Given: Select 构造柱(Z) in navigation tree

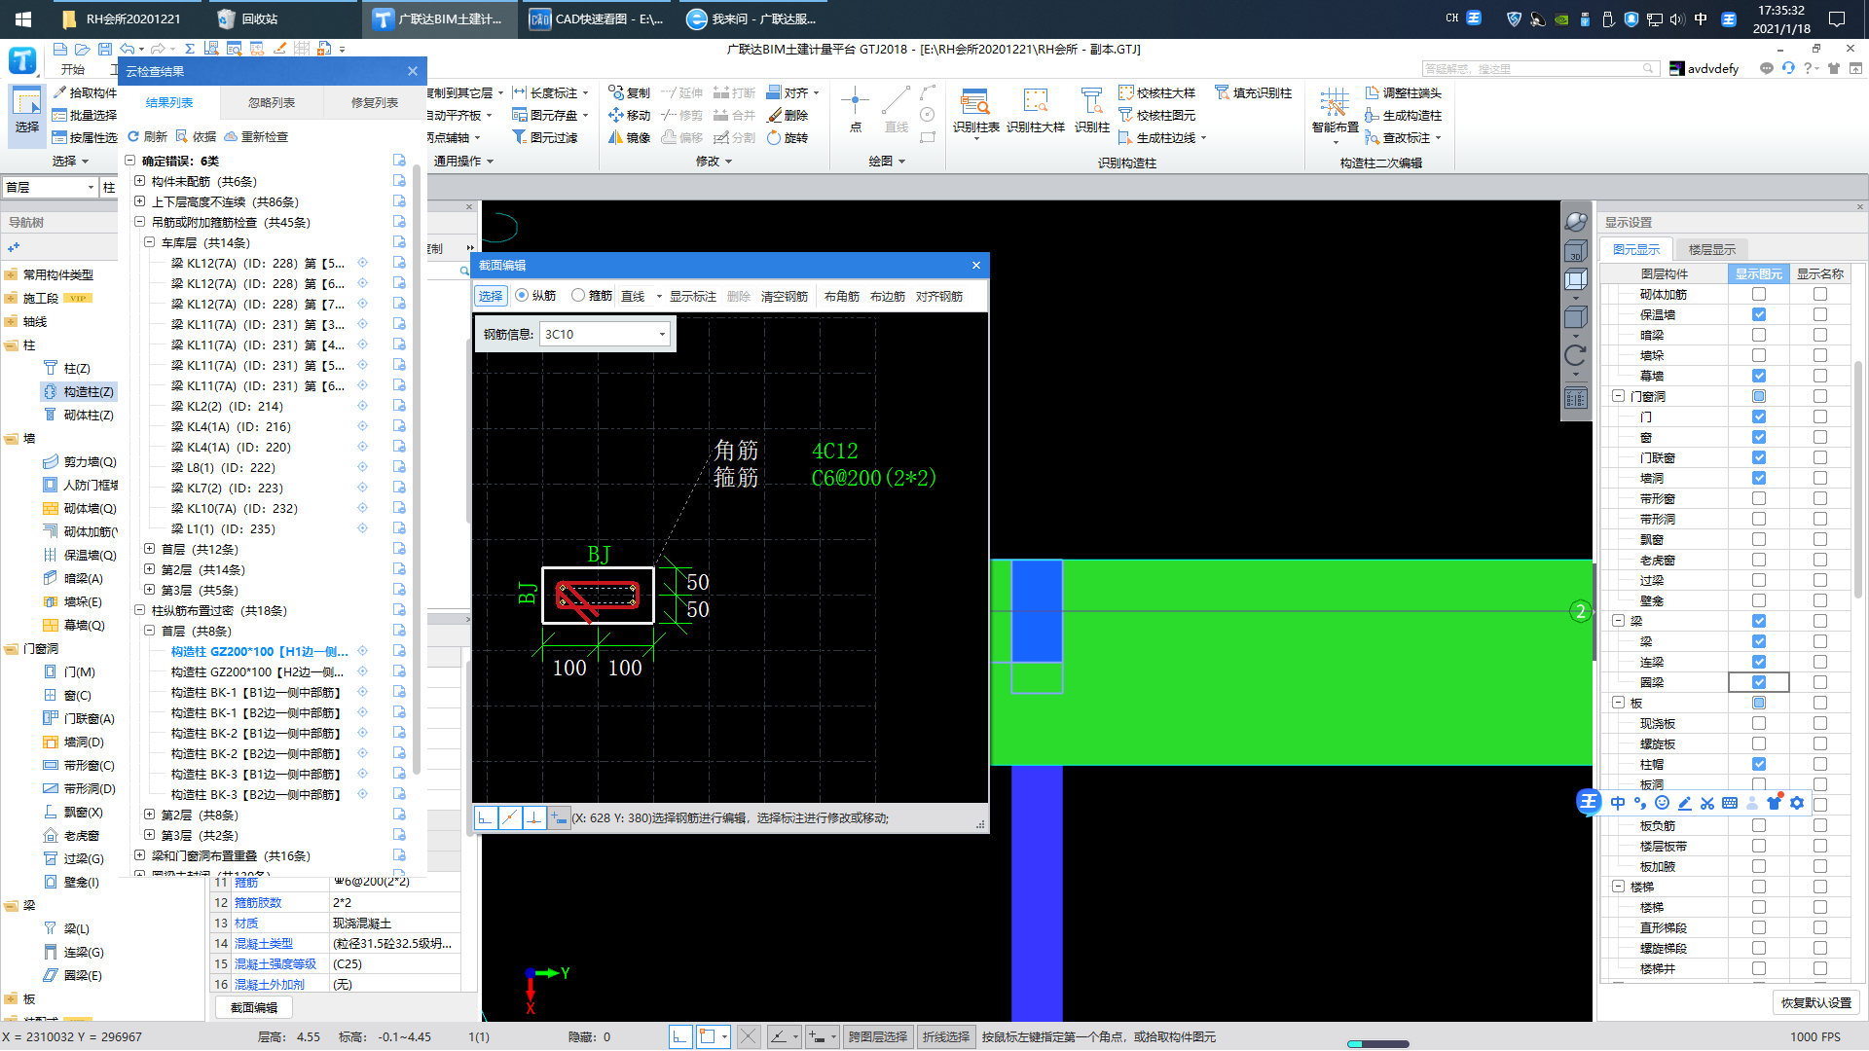Looking at the screenshot, I should point(80,391).
